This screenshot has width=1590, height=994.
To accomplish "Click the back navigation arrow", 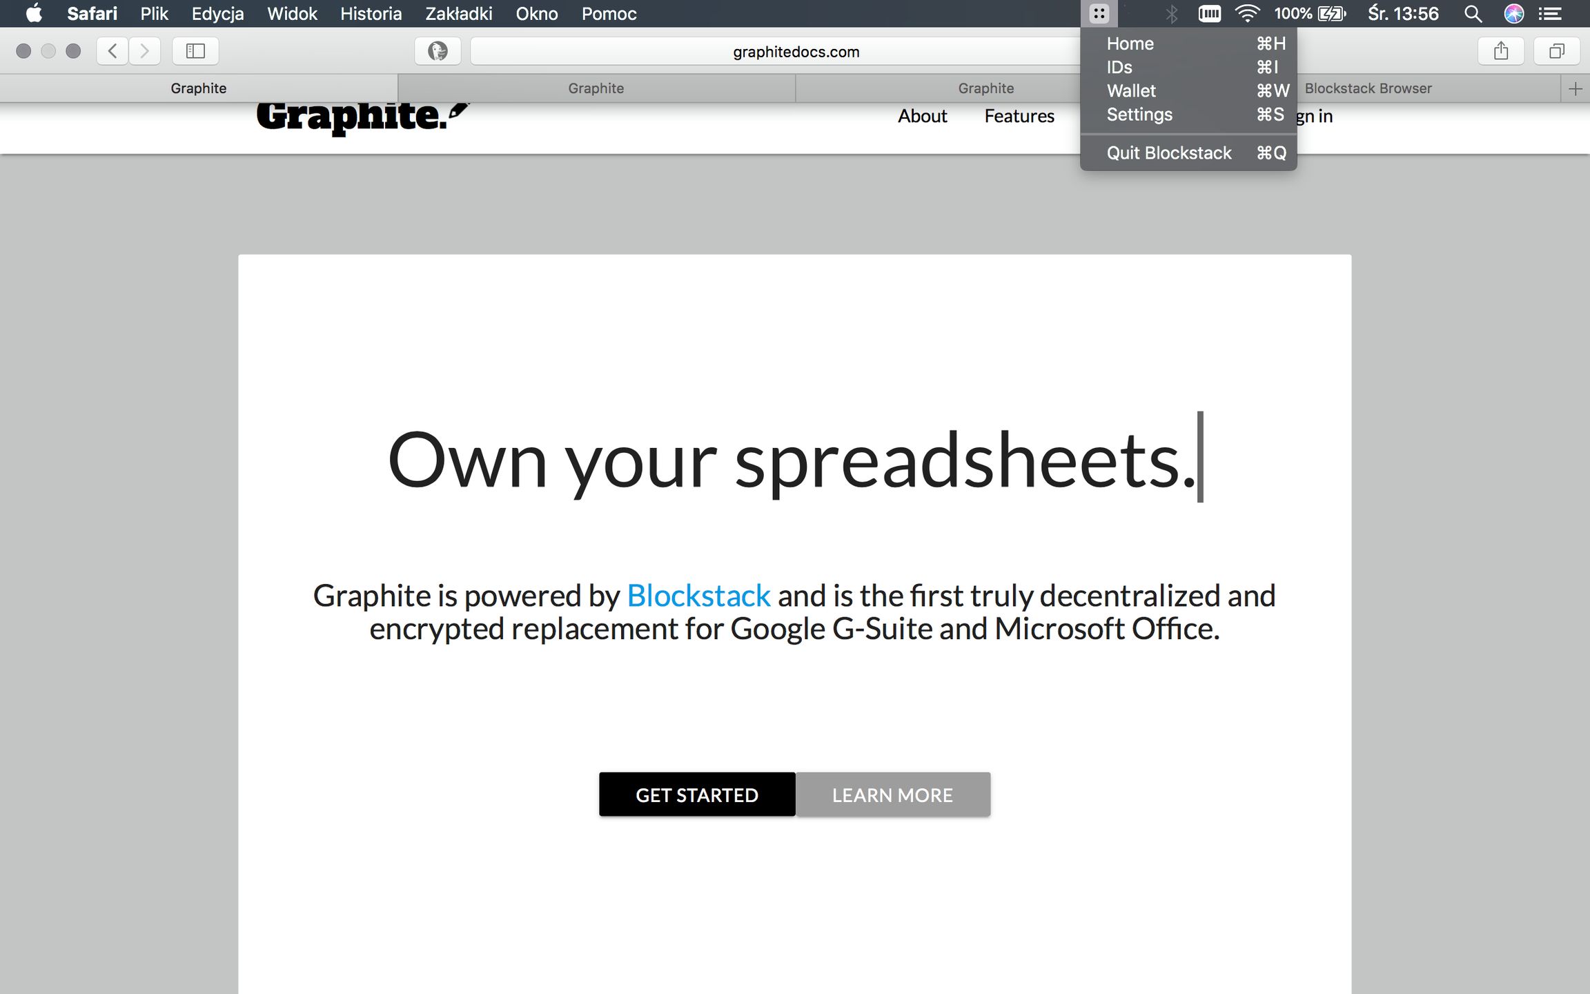I will point(112,50).
